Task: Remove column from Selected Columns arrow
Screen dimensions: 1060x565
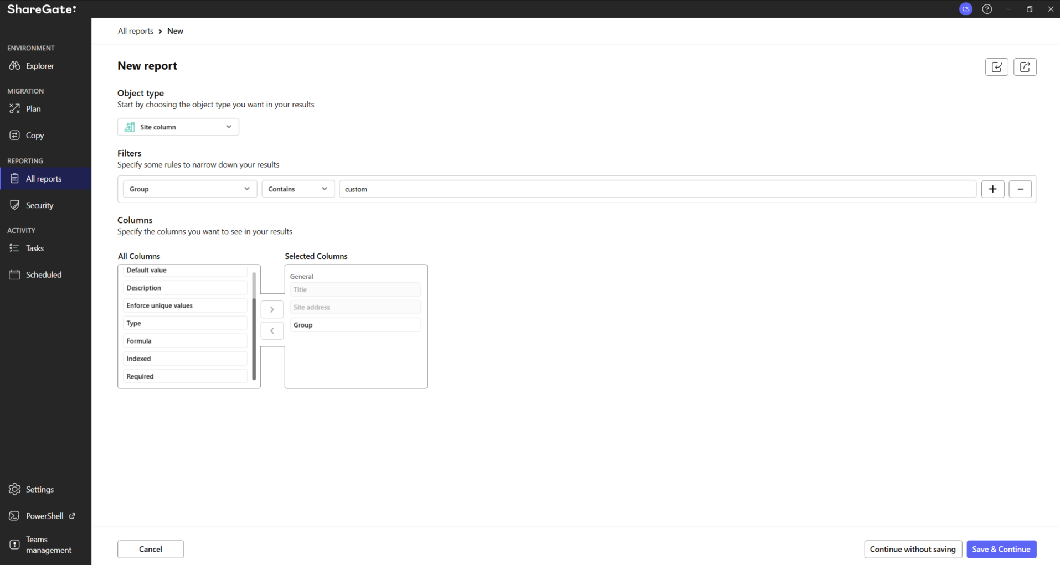Action: click(x=272, y=331)
